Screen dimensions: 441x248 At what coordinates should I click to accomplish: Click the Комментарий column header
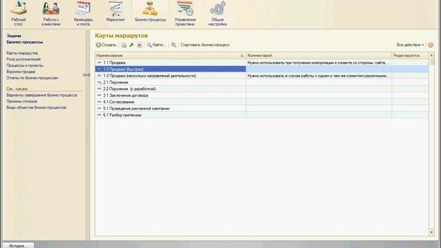click(318, 55)
